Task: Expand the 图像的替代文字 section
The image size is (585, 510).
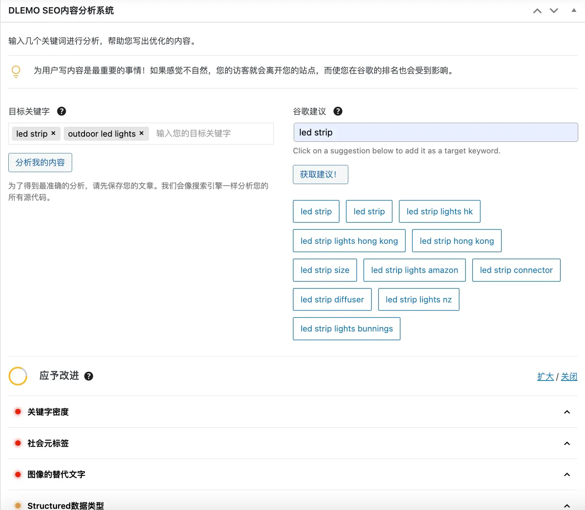Action: [567, 475]
